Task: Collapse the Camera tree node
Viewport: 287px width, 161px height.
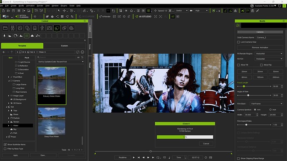Action: point(9,81)
